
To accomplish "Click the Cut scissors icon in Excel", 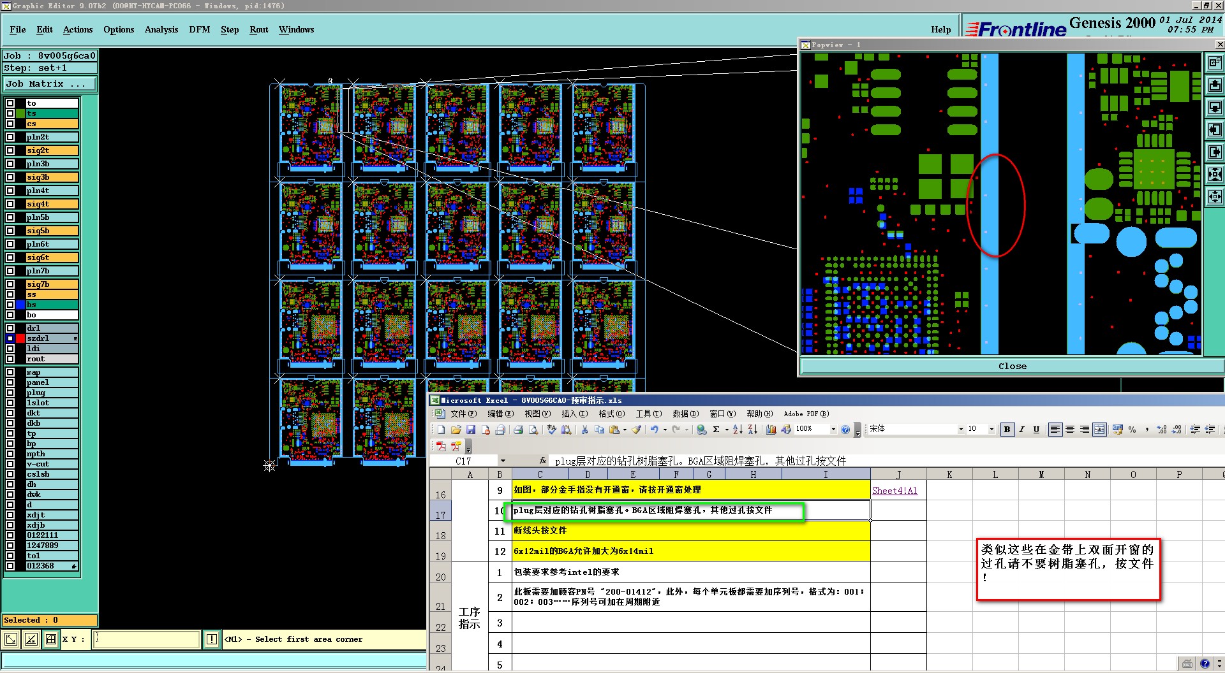I will tap(584, 430).
